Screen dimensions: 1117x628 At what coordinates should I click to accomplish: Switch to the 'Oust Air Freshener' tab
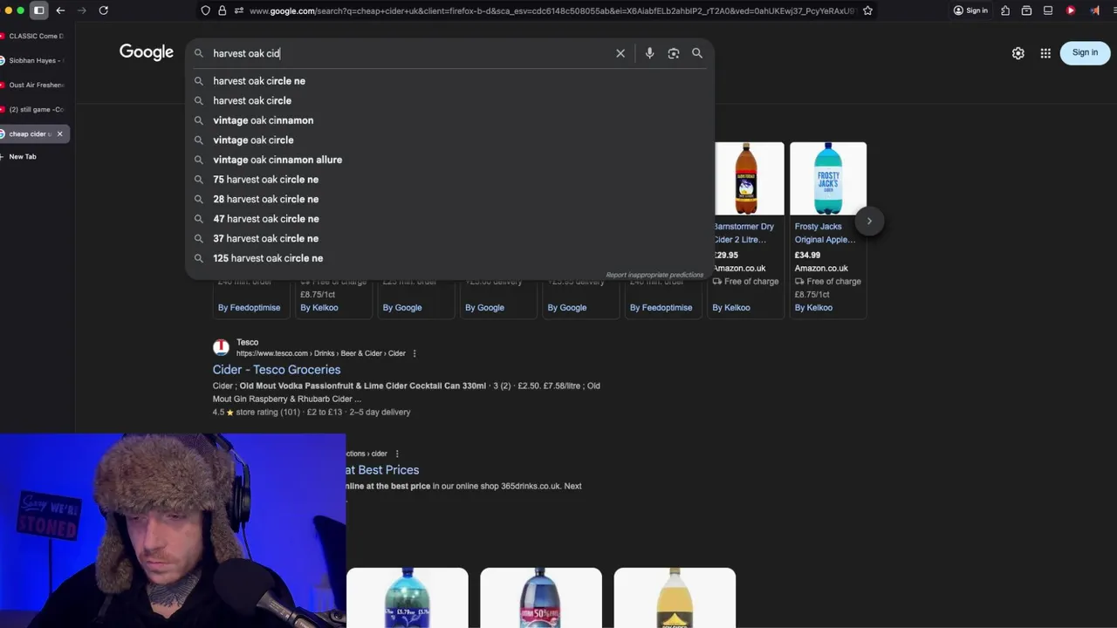[x=35, y=85]
